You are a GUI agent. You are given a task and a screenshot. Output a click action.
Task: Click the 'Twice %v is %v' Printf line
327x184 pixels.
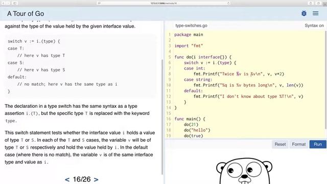click(239, 74)
